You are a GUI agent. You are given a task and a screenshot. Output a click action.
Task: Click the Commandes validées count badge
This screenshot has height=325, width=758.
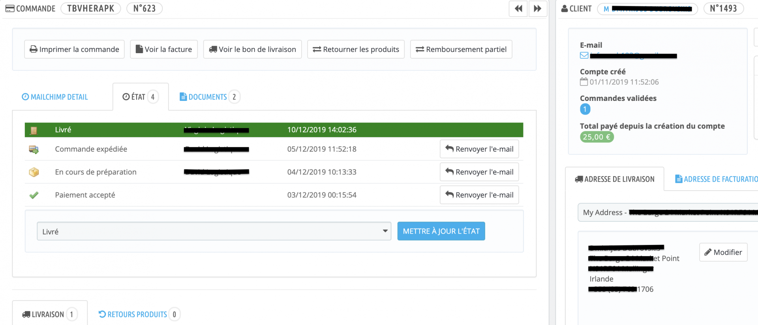(x=585, y=109)
